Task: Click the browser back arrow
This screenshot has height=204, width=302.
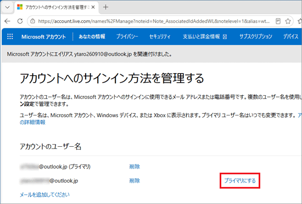Action: tap(7, 21)
